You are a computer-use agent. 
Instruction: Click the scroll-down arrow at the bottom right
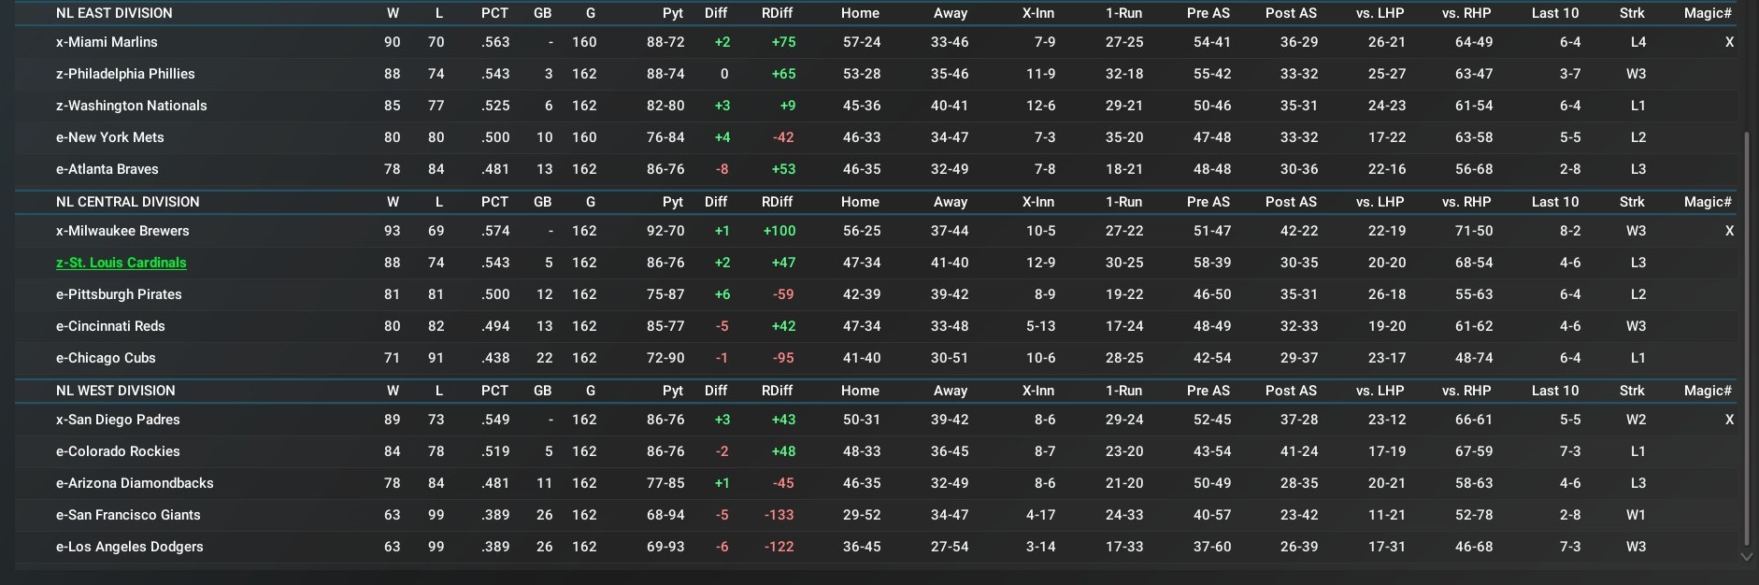[x=1746, y=556]
